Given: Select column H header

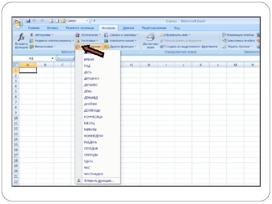Looking at the screenshot, I should click(x=149, y=65).
